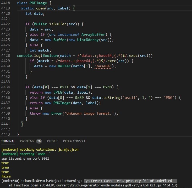
Task: Click 'Unknown image format.' error string
Action: pyautogui.click(x=89, y=113)
